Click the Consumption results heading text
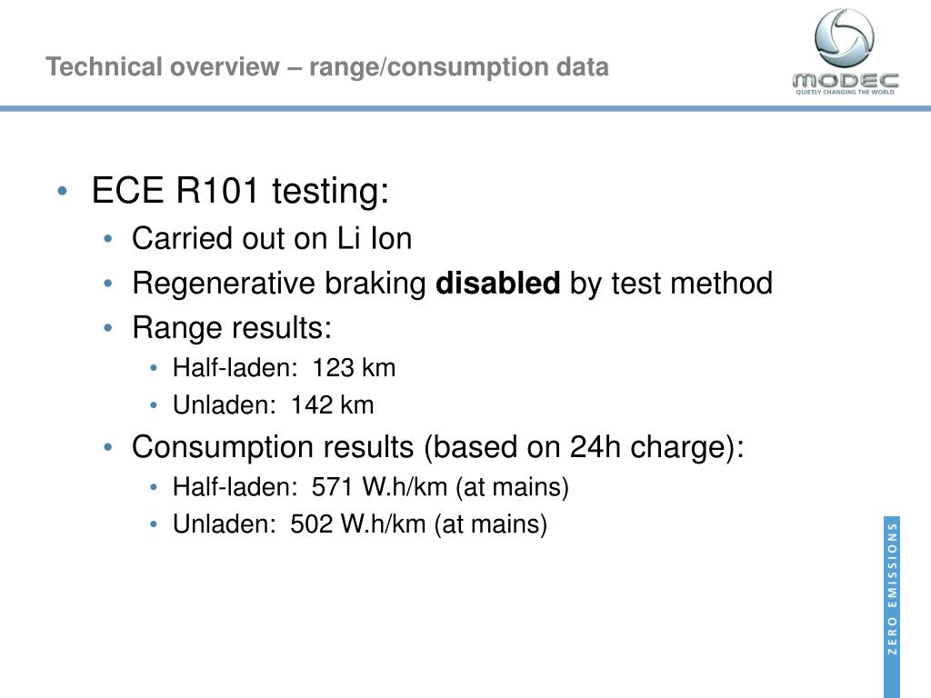The height and width of the screenshot is (698, 931). pyautogui.click(x=438, y=447)
